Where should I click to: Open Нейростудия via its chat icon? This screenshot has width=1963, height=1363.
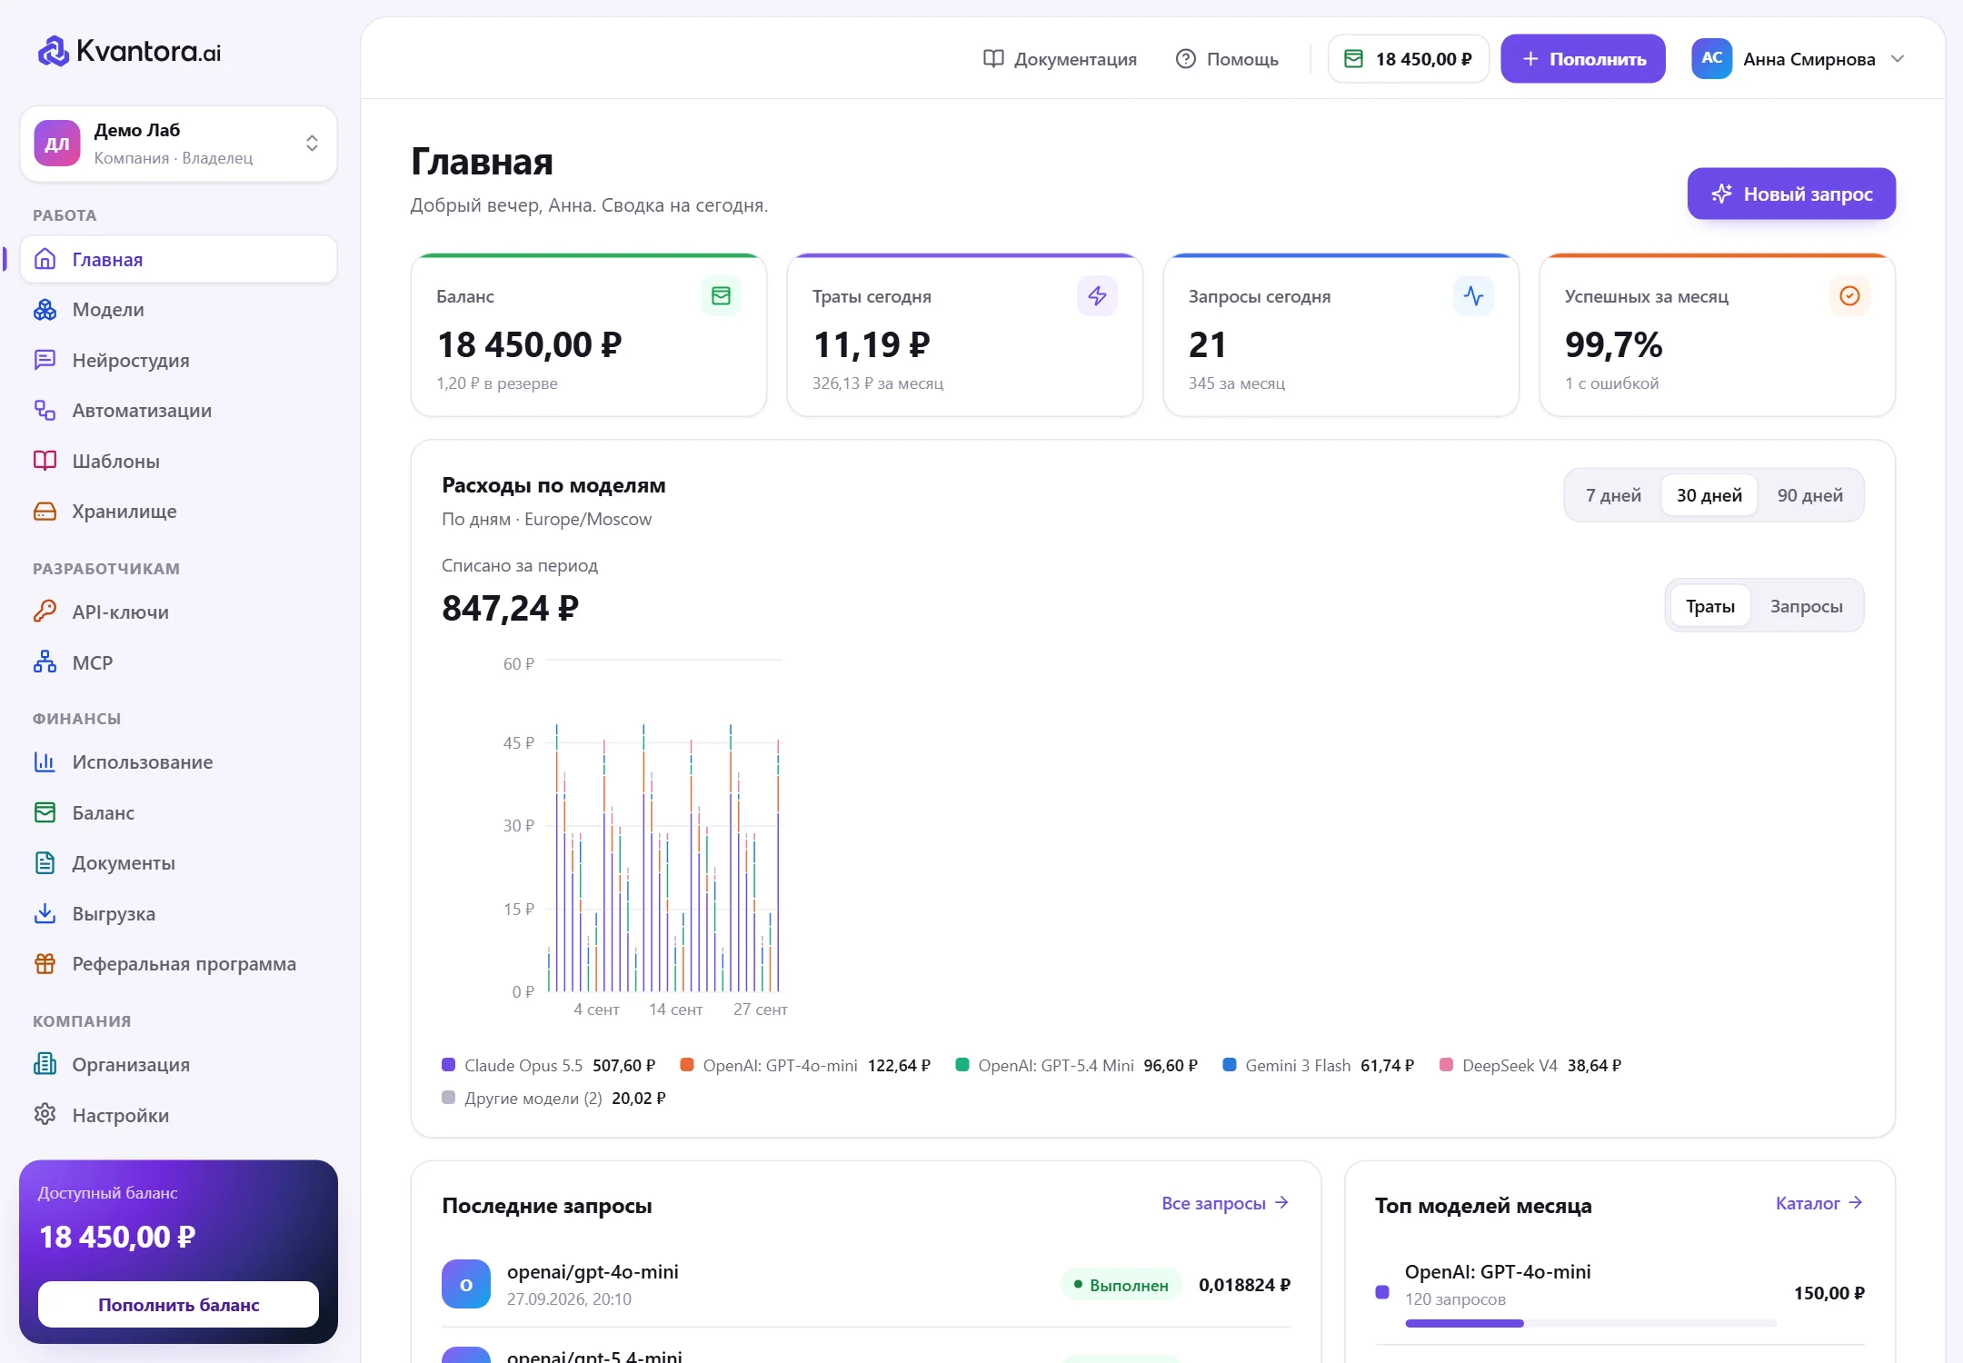coord(45,360)
